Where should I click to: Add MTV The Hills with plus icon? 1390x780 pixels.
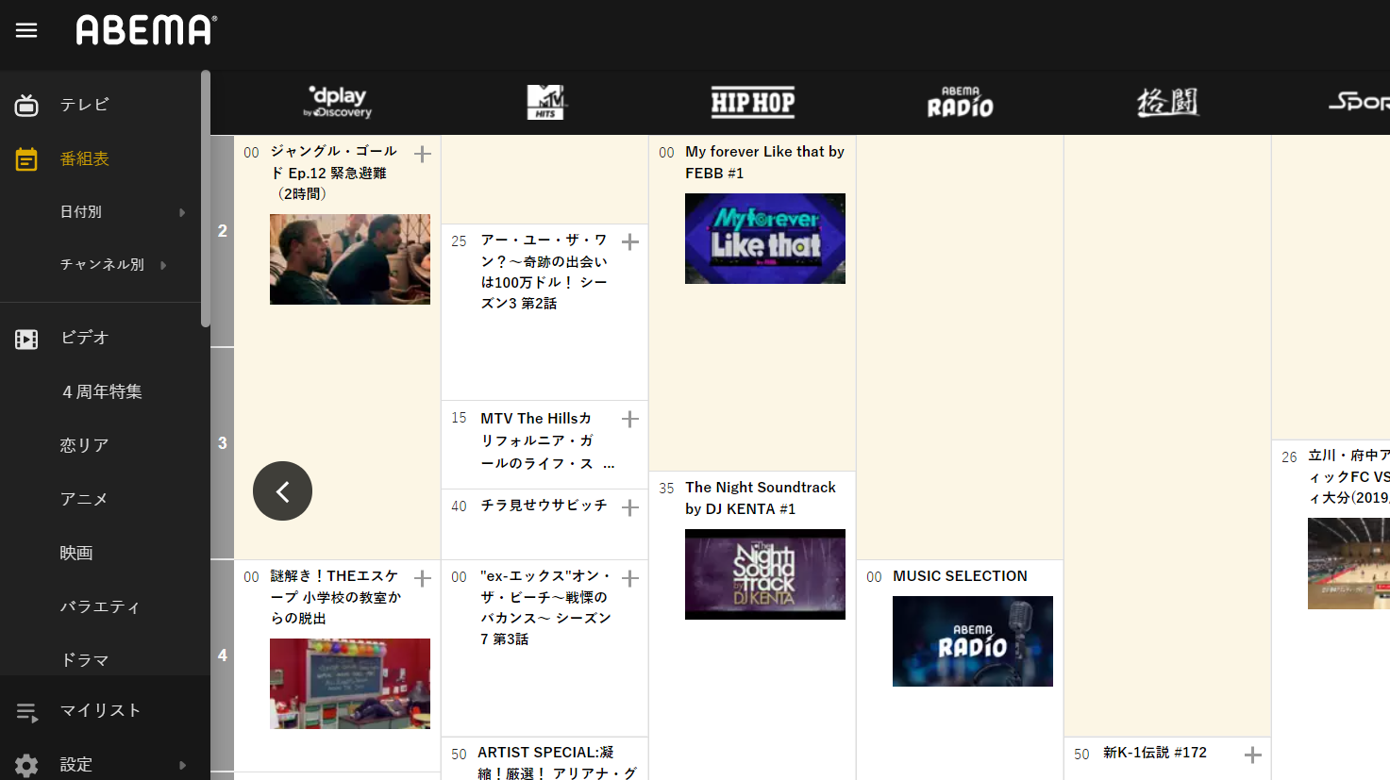630,419
